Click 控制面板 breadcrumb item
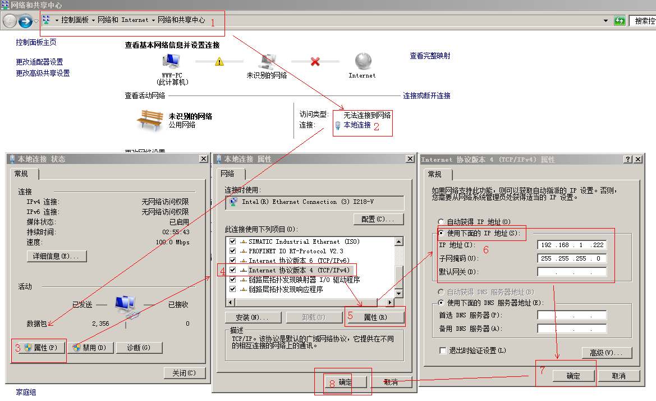The width and height of the screenshot is (656, 401). [x=75, y=20]
